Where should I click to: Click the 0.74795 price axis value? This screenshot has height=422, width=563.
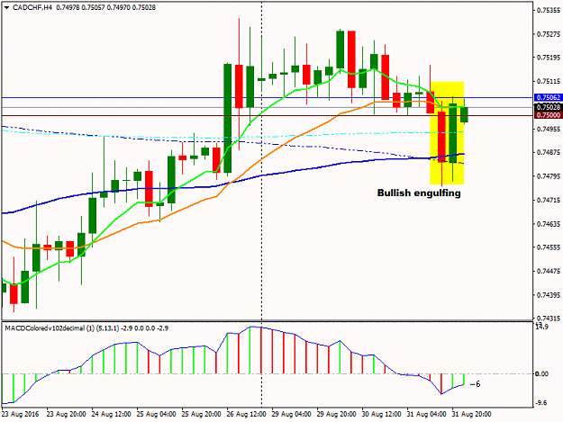(x=549, y=176)
